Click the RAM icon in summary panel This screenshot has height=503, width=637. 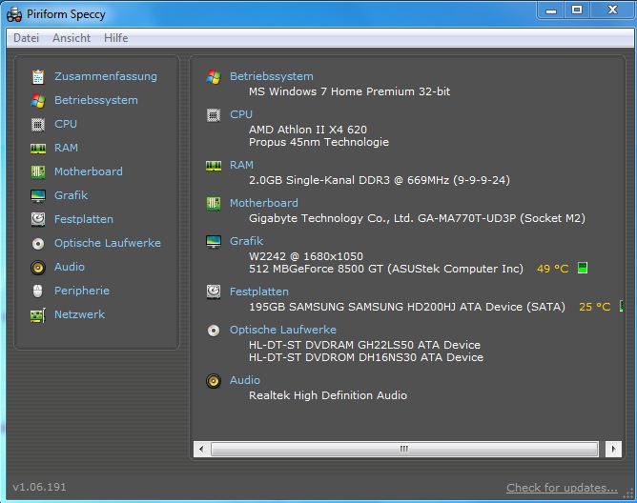(x=214, y=166)
